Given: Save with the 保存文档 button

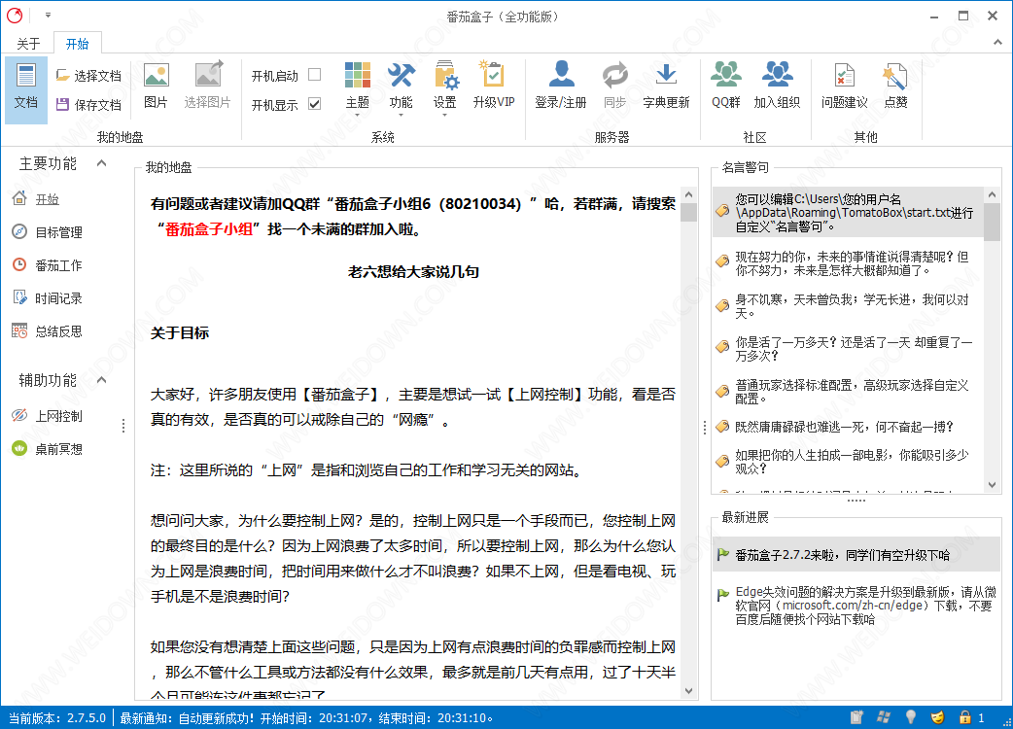Looking at the screenshot, I should (88, 105).
